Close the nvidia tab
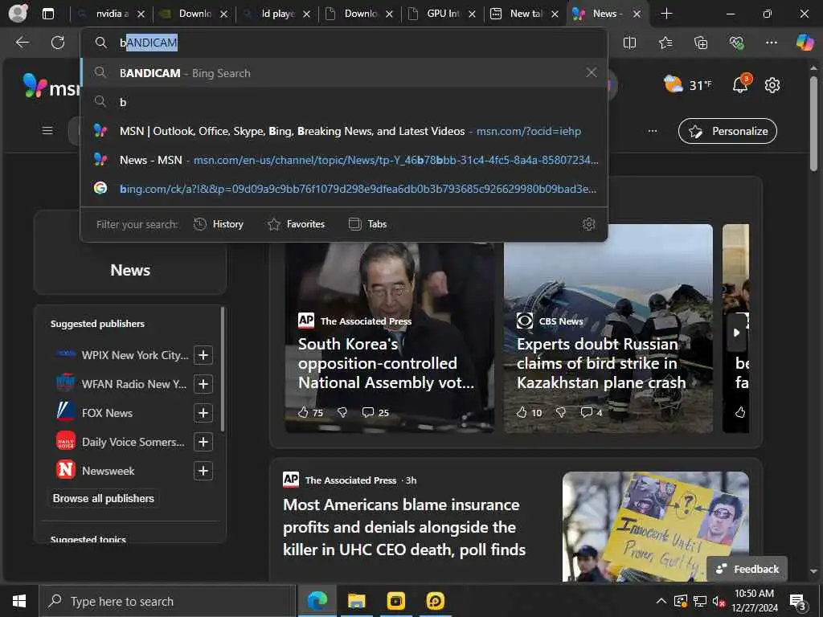 141,14
